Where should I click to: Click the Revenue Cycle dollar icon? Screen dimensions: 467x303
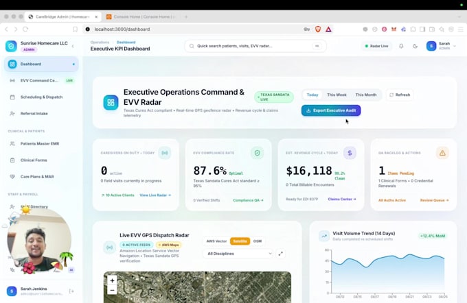pyautogui.click(x=350, y=153)
